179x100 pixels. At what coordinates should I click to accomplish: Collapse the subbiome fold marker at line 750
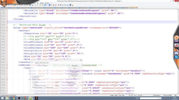click(x=7, y=65)
